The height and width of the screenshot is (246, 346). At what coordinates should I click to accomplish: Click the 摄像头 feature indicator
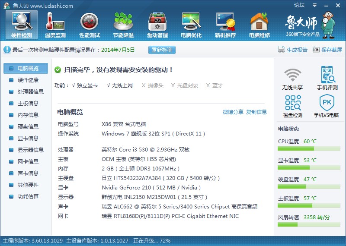(x=153, y=85)
